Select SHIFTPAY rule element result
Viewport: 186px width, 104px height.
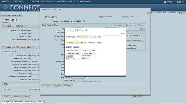point(70,58)
